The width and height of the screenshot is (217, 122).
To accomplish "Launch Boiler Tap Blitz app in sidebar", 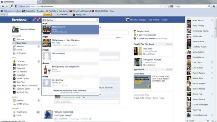I will point(23,79).
